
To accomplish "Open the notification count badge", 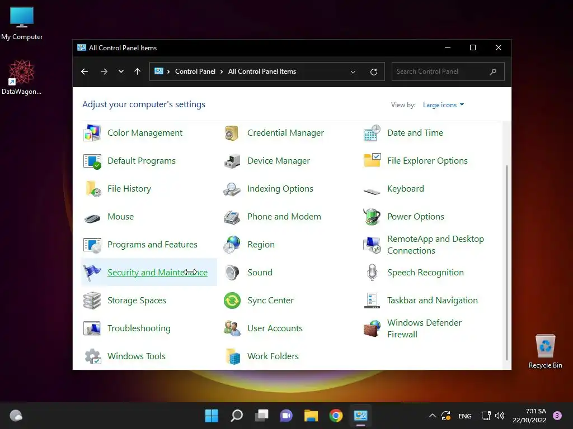I will 557,416.
